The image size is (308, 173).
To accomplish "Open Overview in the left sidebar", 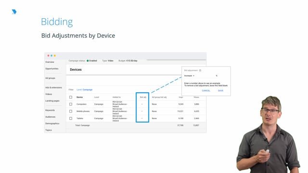I will pos(50,62).
